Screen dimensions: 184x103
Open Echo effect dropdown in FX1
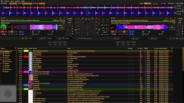[x=70, y=39]
